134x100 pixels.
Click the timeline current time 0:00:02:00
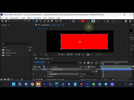click(x=39, y=62)
